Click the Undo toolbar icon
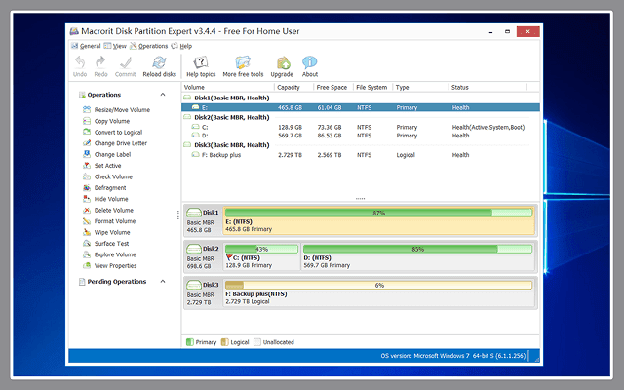Viewport: 624px width, 390px height. pyautogui.click(x=80, y=63)
